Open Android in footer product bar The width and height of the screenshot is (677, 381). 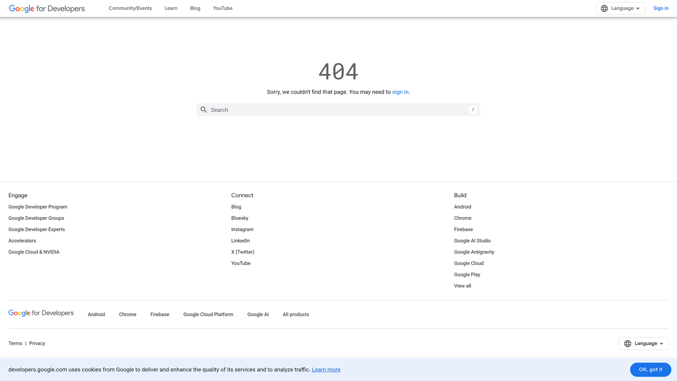pos(96,315)
